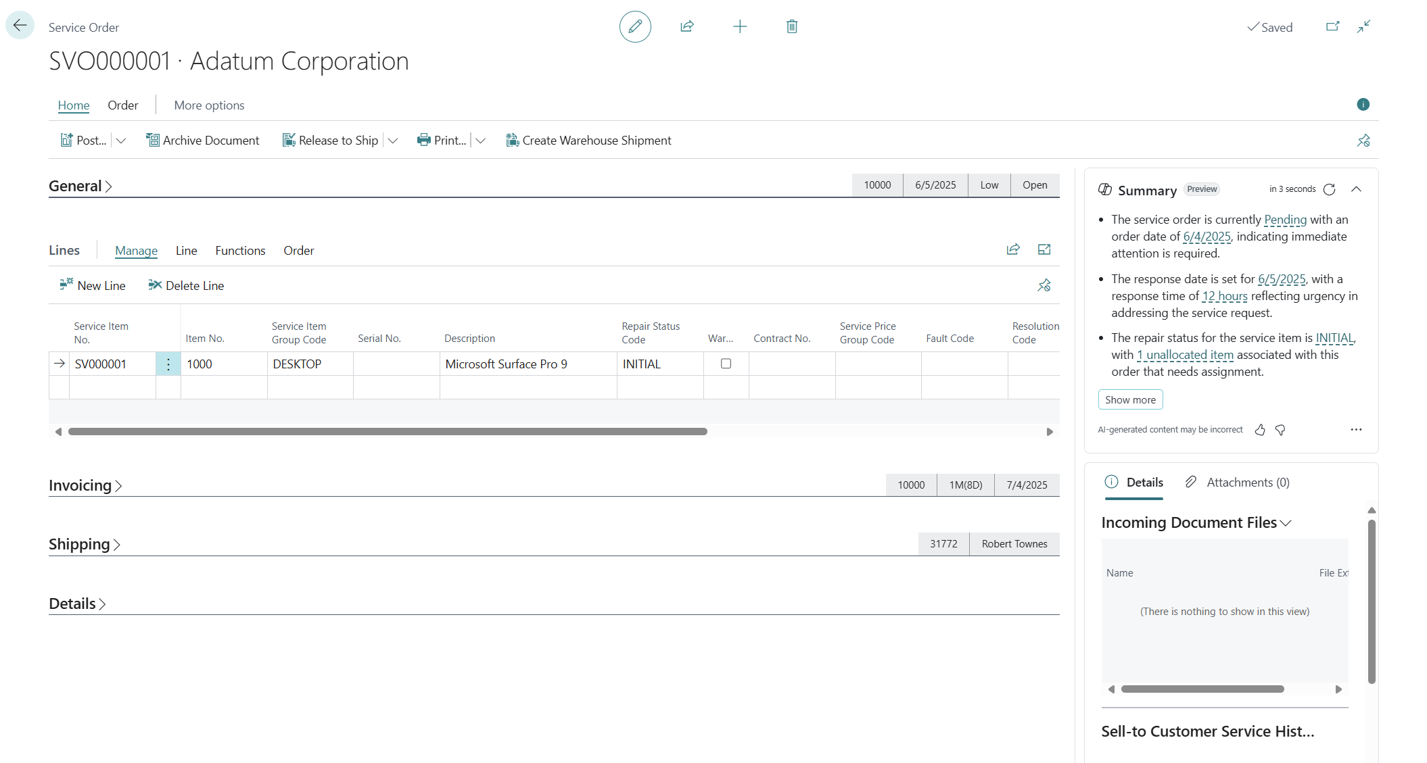The width and height of the screenshot is (1427, 763).
Task: Click Microsoft Surface Pro 9 description cell
Action: tap(528, 364)
